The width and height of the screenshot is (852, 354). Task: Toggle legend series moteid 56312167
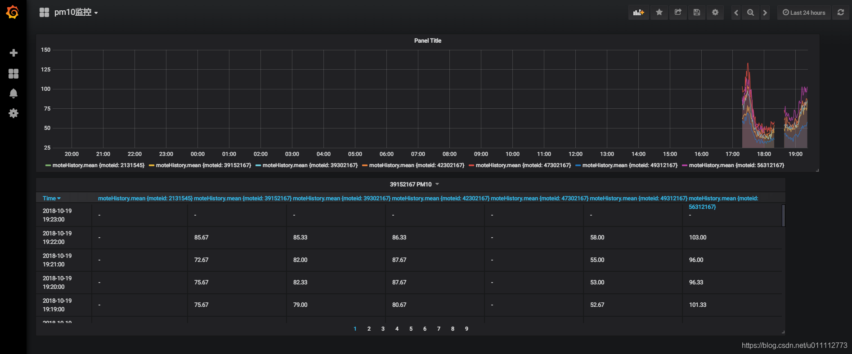pyautogui.click(x=736, y=165)
